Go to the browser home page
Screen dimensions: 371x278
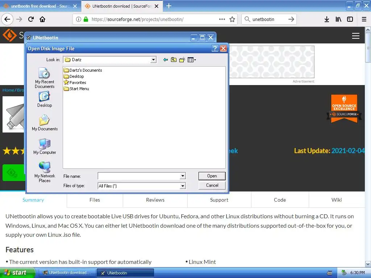coord(42,19)
